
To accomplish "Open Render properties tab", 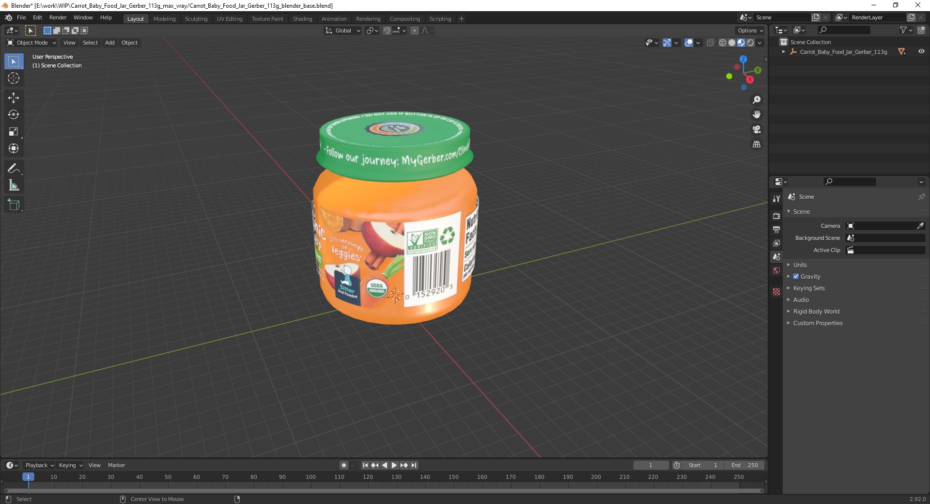I will click(776, 216).
